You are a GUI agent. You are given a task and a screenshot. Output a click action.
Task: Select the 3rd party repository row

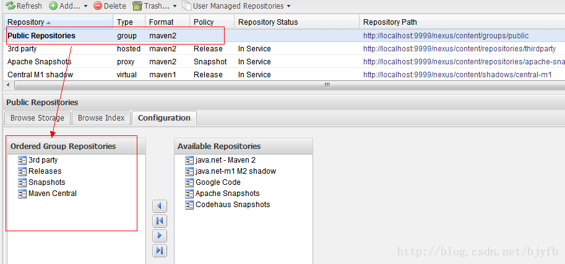pos(284,49)
